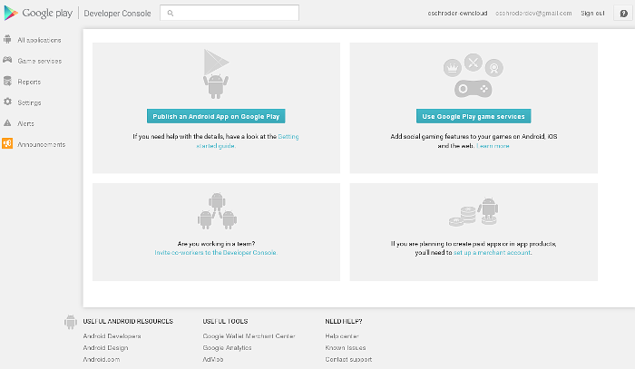The image size is (635, 369).
Task: Click the Game services controller icon
Action: pos(7,61)
